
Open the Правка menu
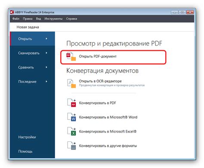[x=28, y=19]
